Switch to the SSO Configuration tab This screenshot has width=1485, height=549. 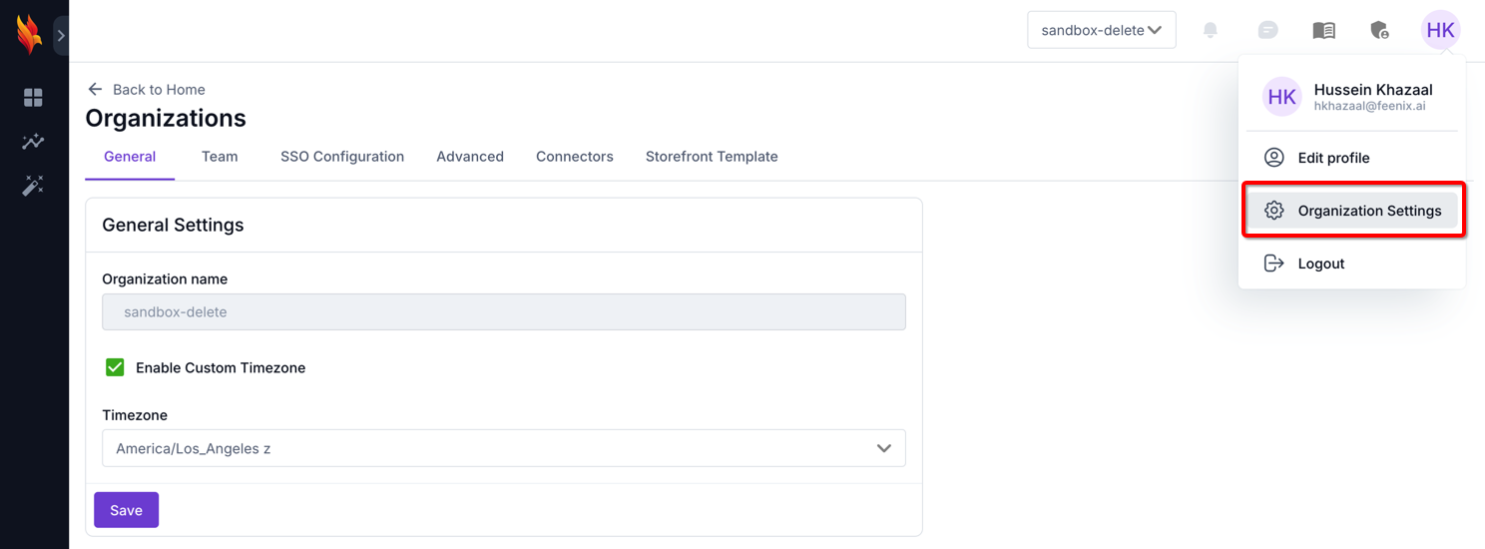click(342, 157)
